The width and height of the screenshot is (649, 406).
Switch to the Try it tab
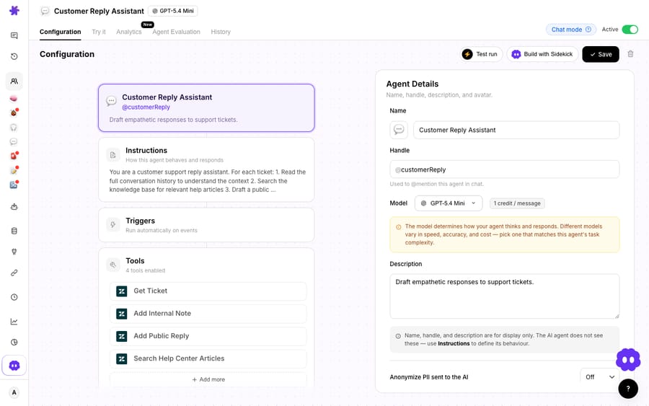99,32
